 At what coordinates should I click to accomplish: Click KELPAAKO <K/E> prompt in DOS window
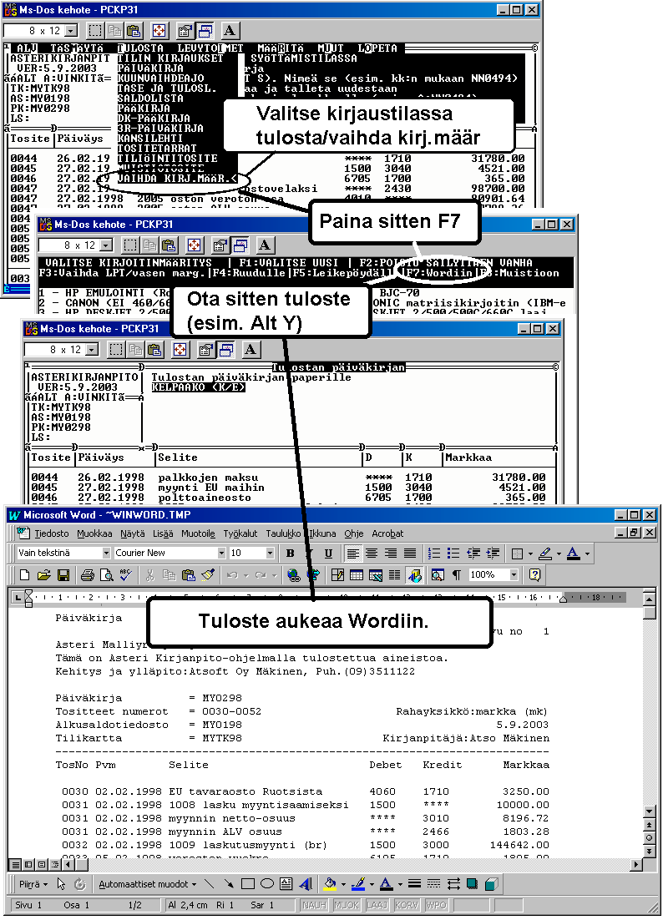tap(198, 387)
